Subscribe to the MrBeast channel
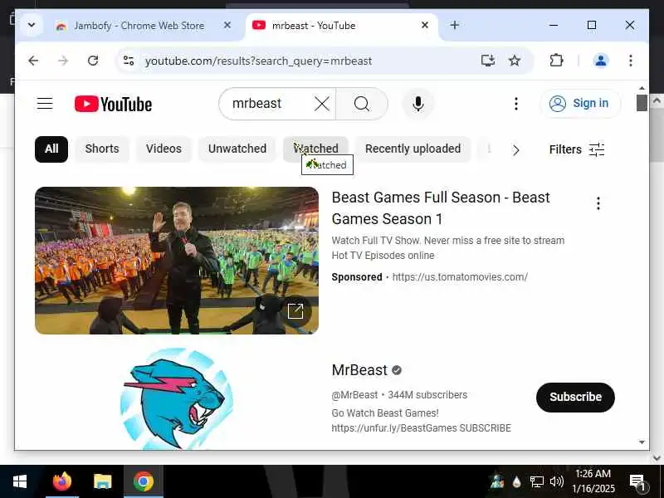This screenshot has width=664, height=498. 575,398
